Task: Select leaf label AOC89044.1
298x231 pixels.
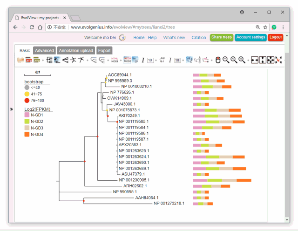Action: (120, 75)
